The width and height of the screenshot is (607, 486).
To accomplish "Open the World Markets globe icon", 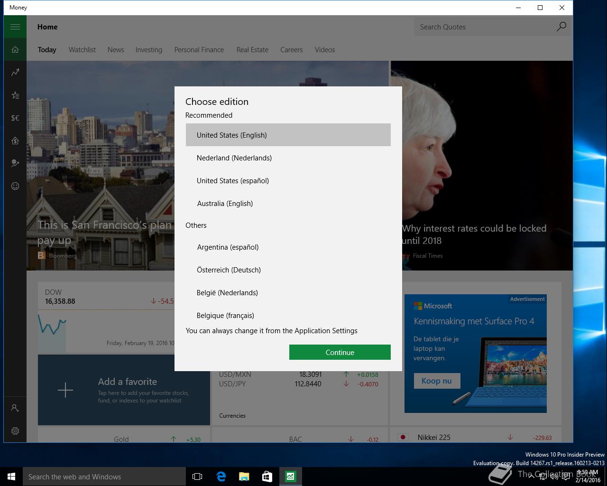I will 15,163.
